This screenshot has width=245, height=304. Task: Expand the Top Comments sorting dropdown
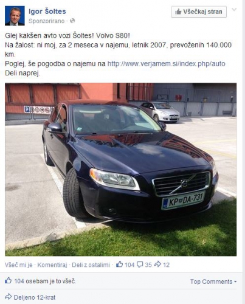213,282
